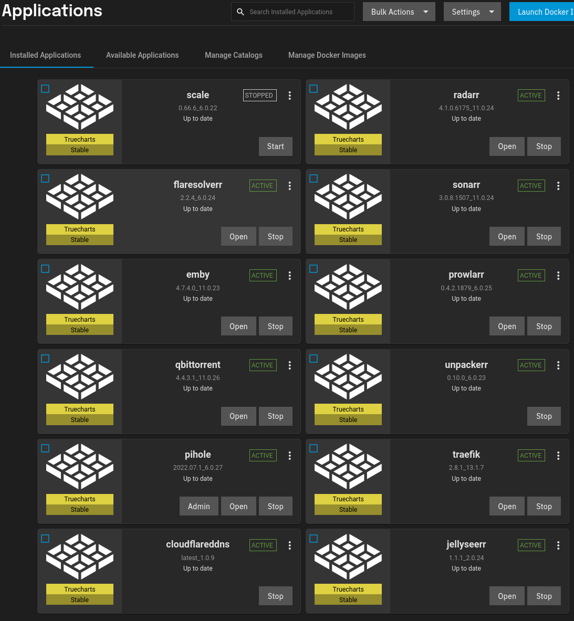Click the sonarr app logo
The height and width of the screenshot is (621, 574).
click(x=348, y=196)
